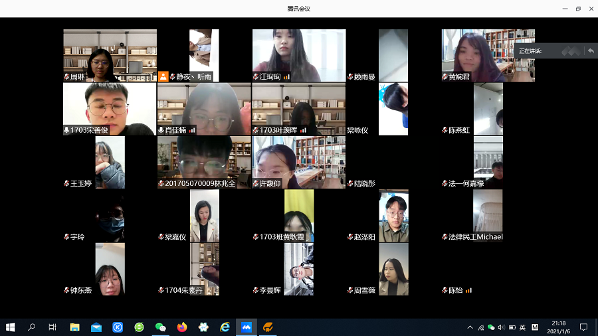This screenshot has height=336, width=598.
Task: Click the Tencent Meeting logo in speaking panel
Action: [570, 51]
